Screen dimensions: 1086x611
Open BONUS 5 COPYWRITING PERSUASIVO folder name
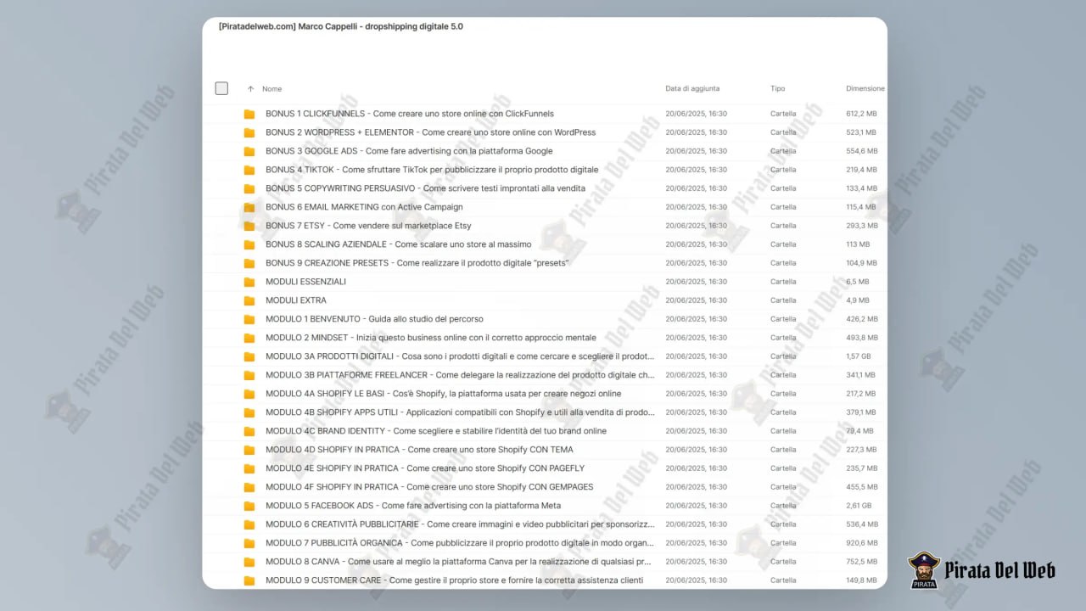[425, 188]
